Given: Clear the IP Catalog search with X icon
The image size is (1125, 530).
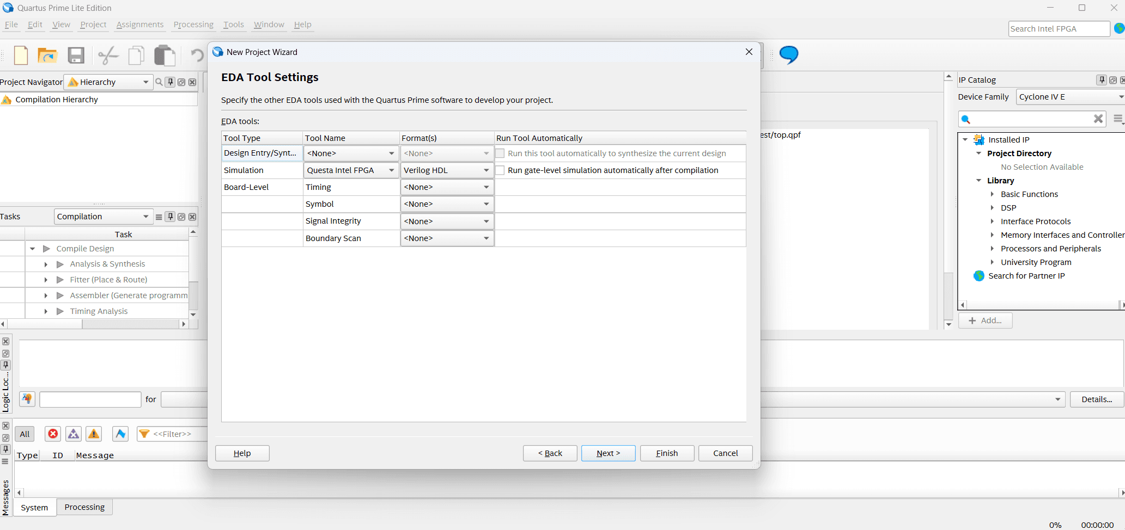Looking at the screenshot, I should pos(1098,119).
